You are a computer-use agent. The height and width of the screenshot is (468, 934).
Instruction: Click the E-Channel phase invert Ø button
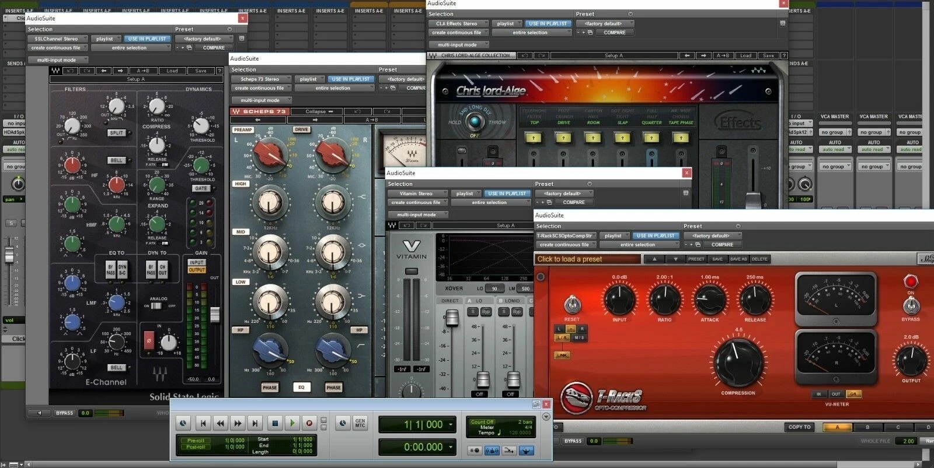[x=149, y=340]
